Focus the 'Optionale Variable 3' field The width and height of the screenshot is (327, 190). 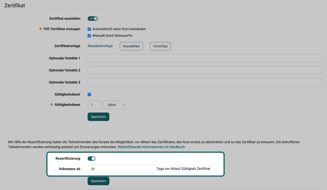205,82
